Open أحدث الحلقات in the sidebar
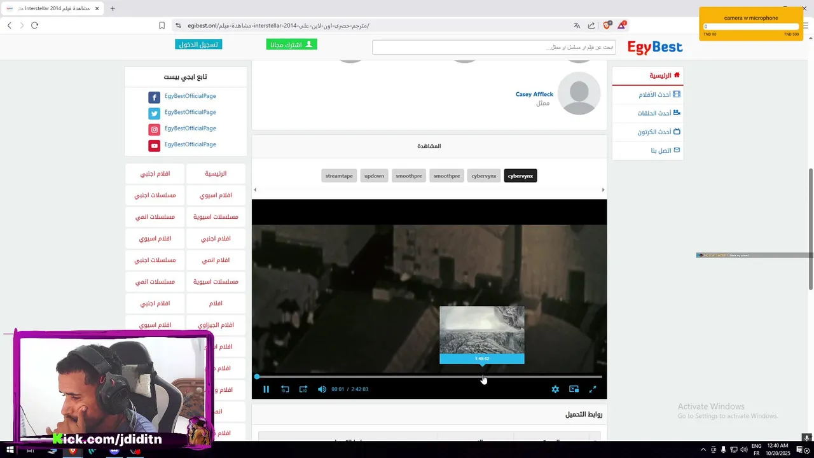Image resolution: width=814 pixels, height=458 pixels. (x=659, y=113)
